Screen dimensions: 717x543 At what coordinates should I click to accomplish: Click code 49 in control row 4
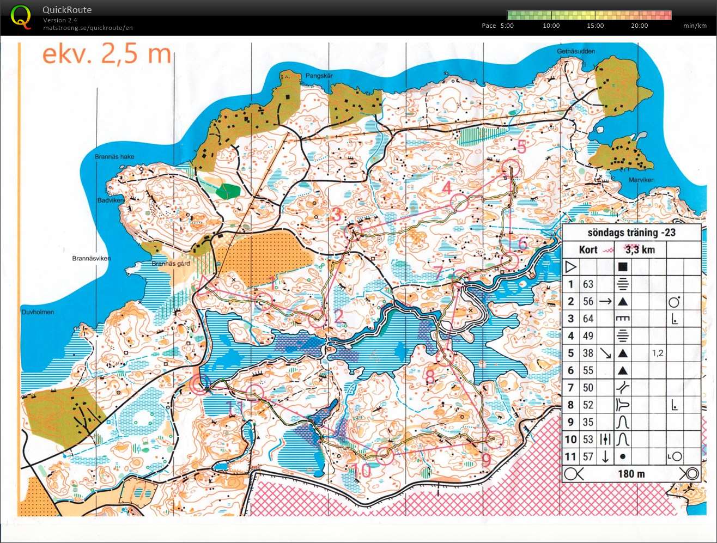click(588, 336)
